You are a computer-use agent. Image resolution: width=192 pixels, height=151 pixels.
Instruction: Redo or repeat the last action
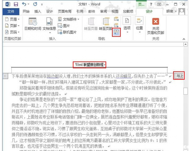point(35,4)
